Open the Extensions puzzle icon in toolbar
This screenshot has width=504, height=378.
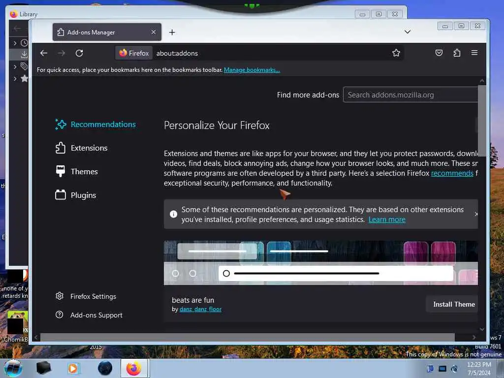click(x=457, y=53)
